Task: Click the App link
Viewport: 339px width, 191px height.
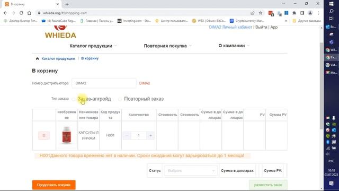Action: tap(274, 27)
